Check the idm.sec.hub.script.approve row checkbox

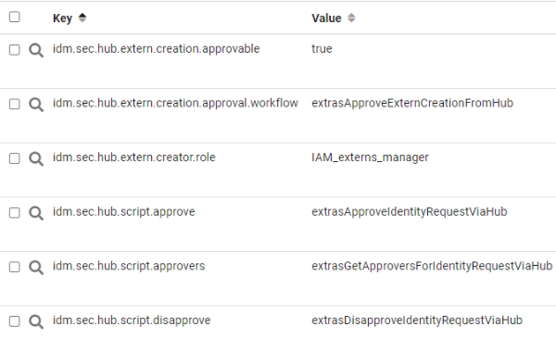14,213
